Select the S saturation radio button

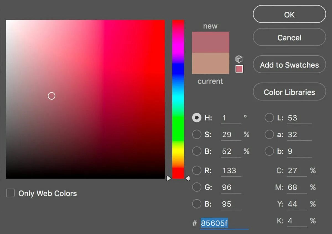coord(197,135)
